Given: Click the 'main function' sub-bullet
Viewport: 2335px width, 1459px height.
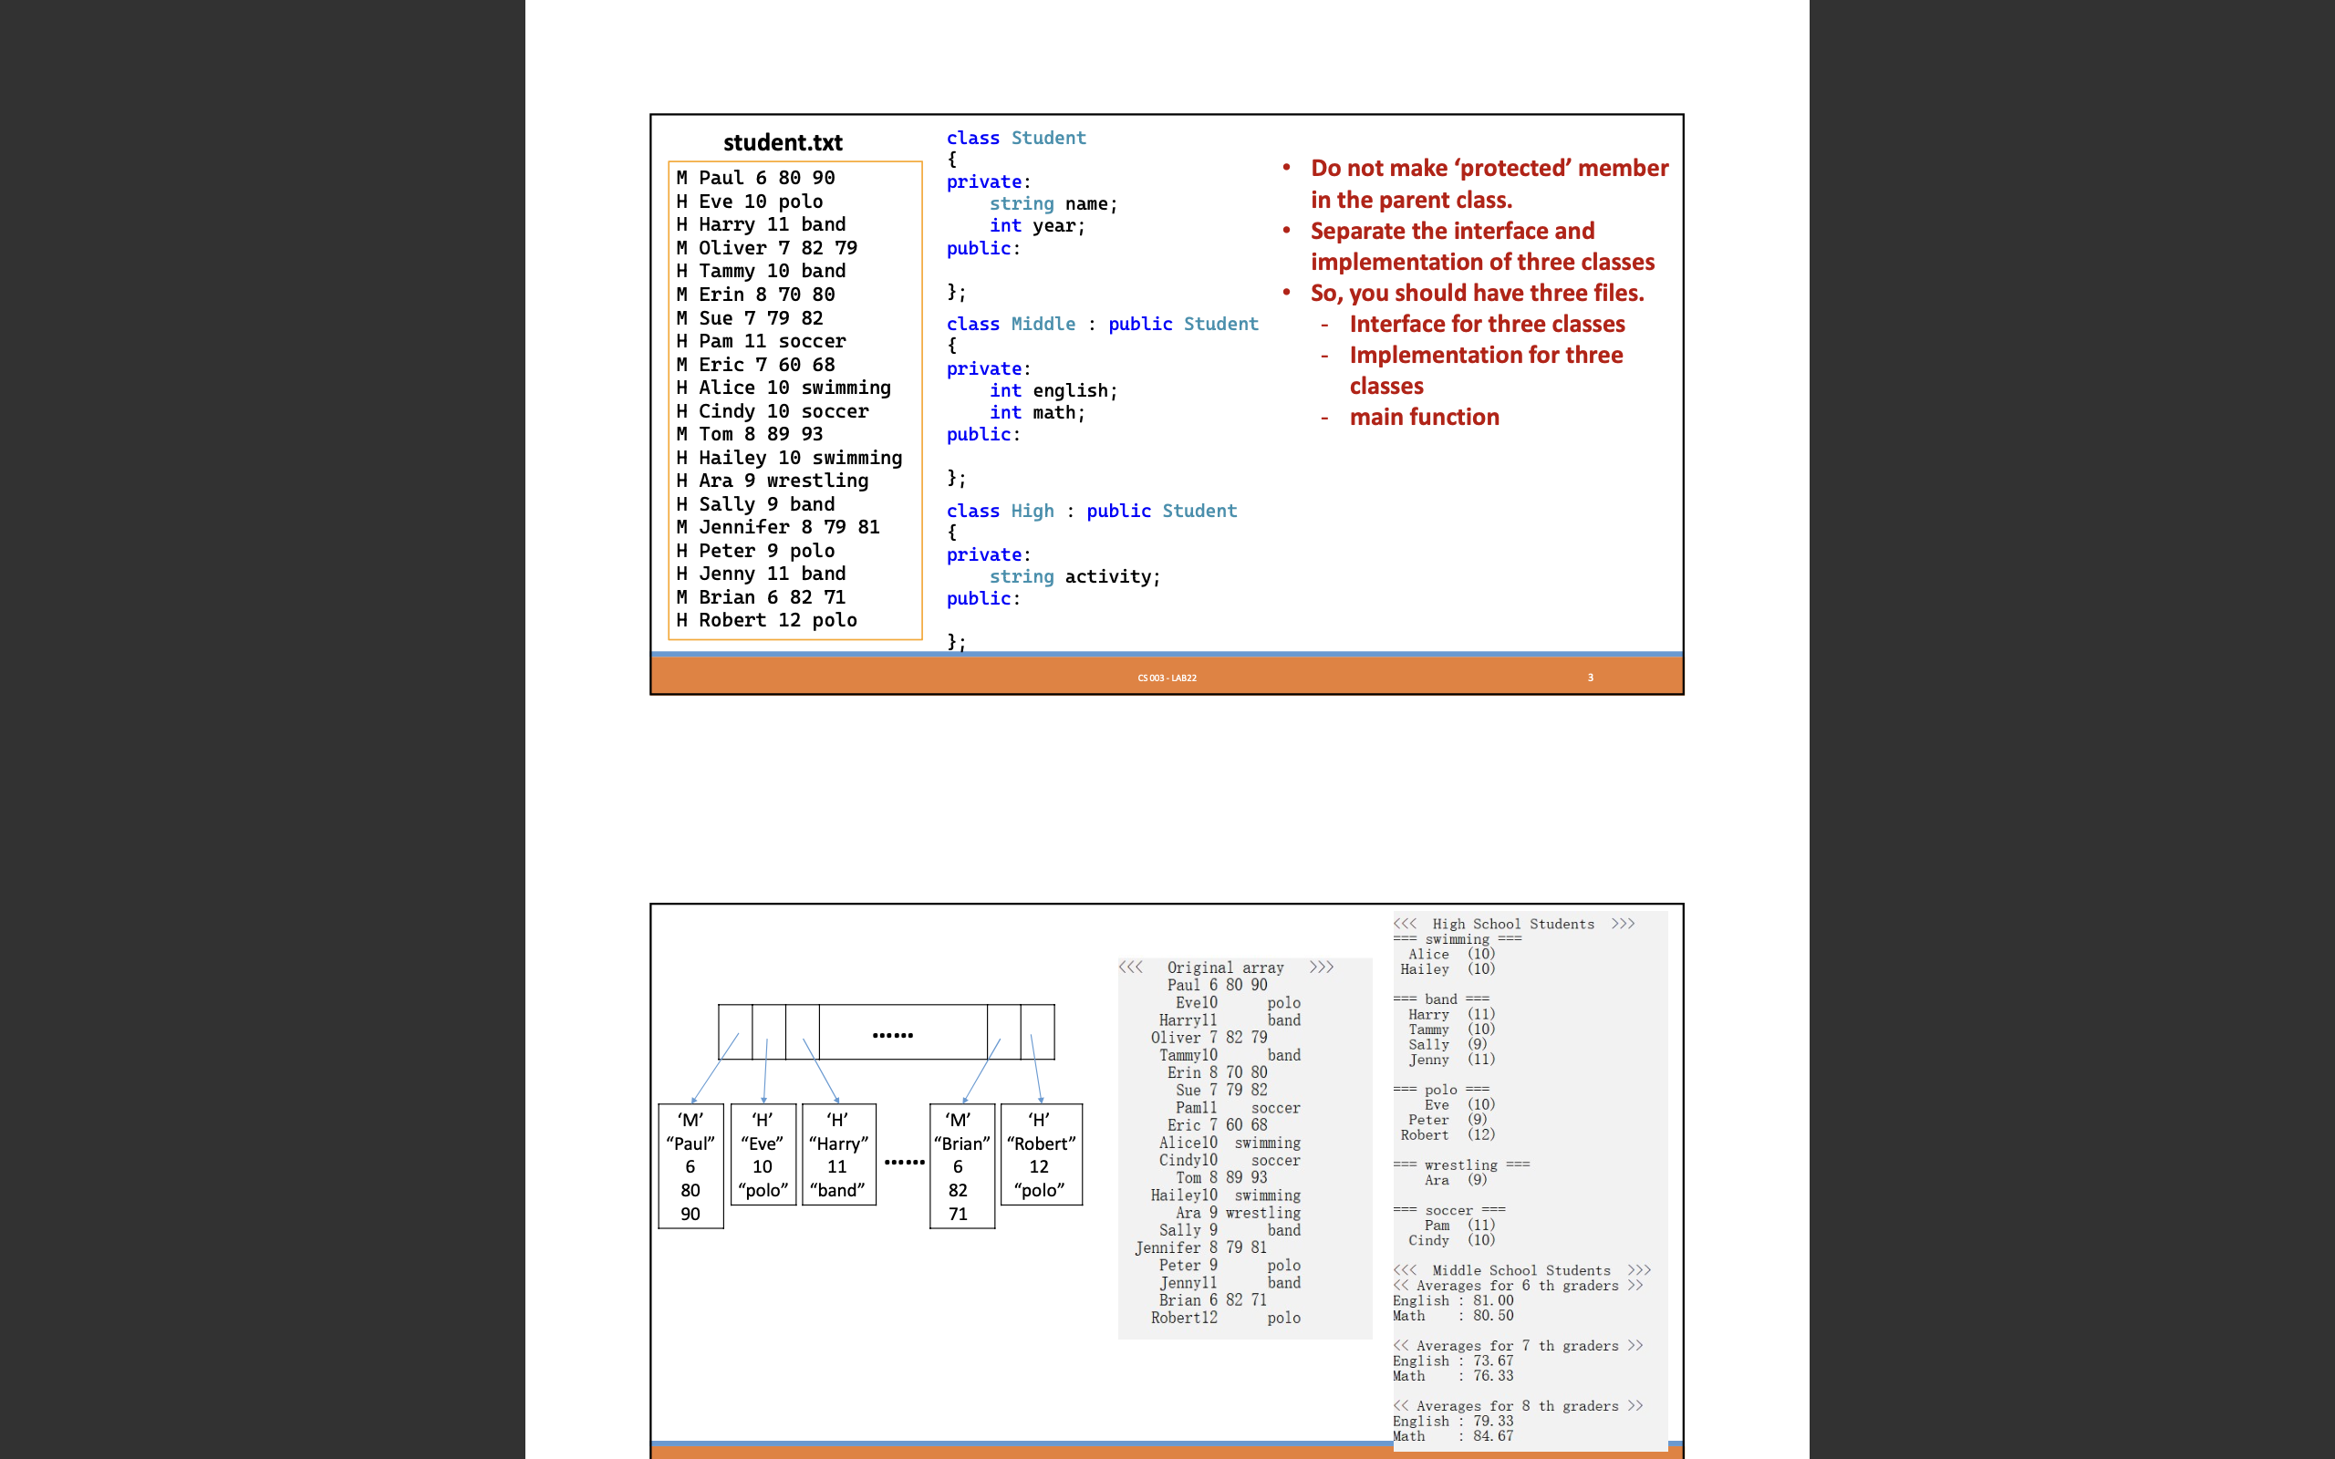Looking at the screenshot, I should (x=1424, y=416).
